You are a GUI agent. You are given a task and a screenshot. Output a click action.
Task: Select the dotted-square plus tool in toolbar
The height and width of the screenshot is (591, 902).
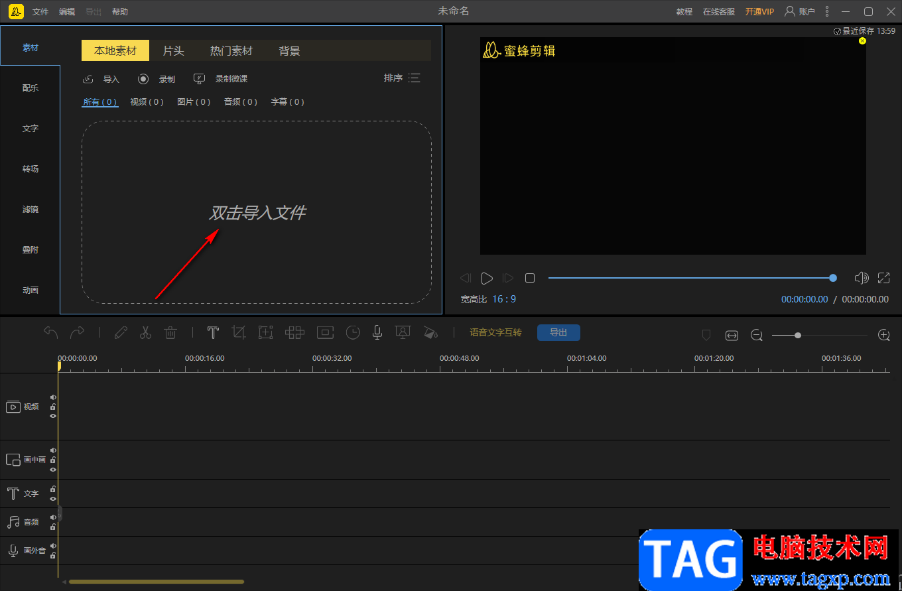[265, 332]
